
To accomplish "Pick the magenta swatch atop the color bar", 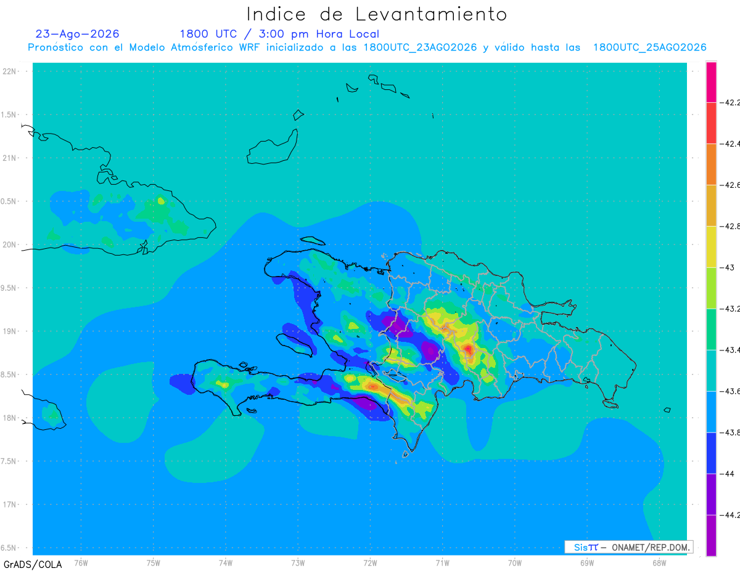I will (x=711, y=81).
